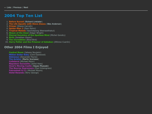Click the Other 2004 Films I Enjoyed heading
This screenshot has height=114, width=152.
click(x=26, y=47)
